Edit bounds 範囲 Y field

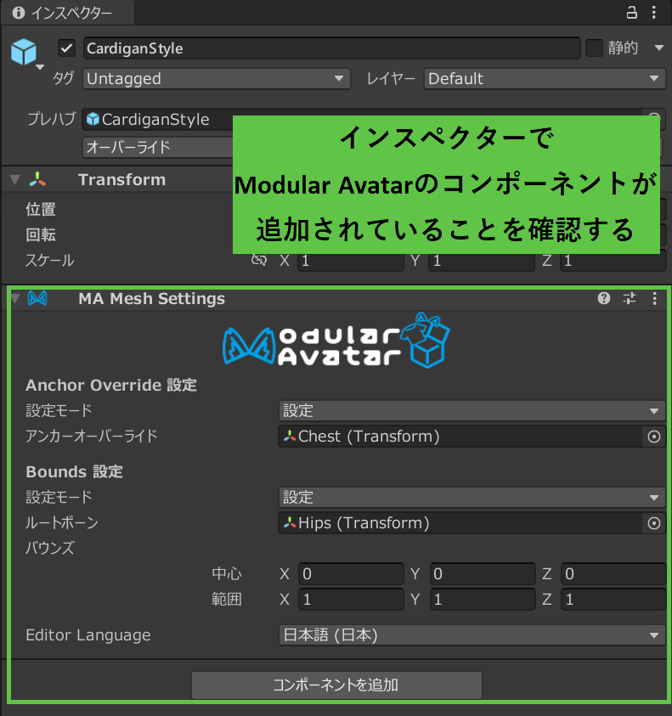pyautogui.click(x=483, y=599)
